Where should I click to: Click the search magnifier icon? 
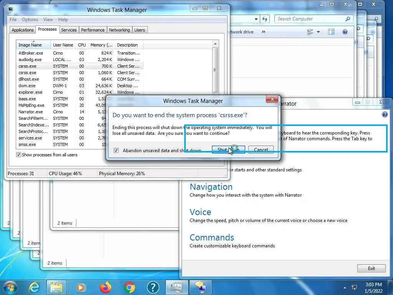pyautogui.click(x=348, y=19)
